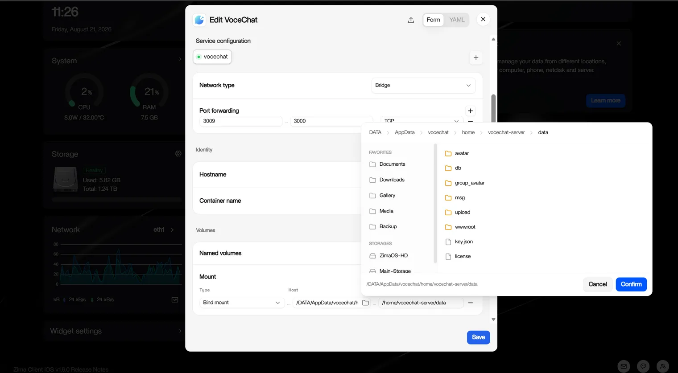Save the VoceChat settings
Screen dimensions: 678x373
coord(479,337)
